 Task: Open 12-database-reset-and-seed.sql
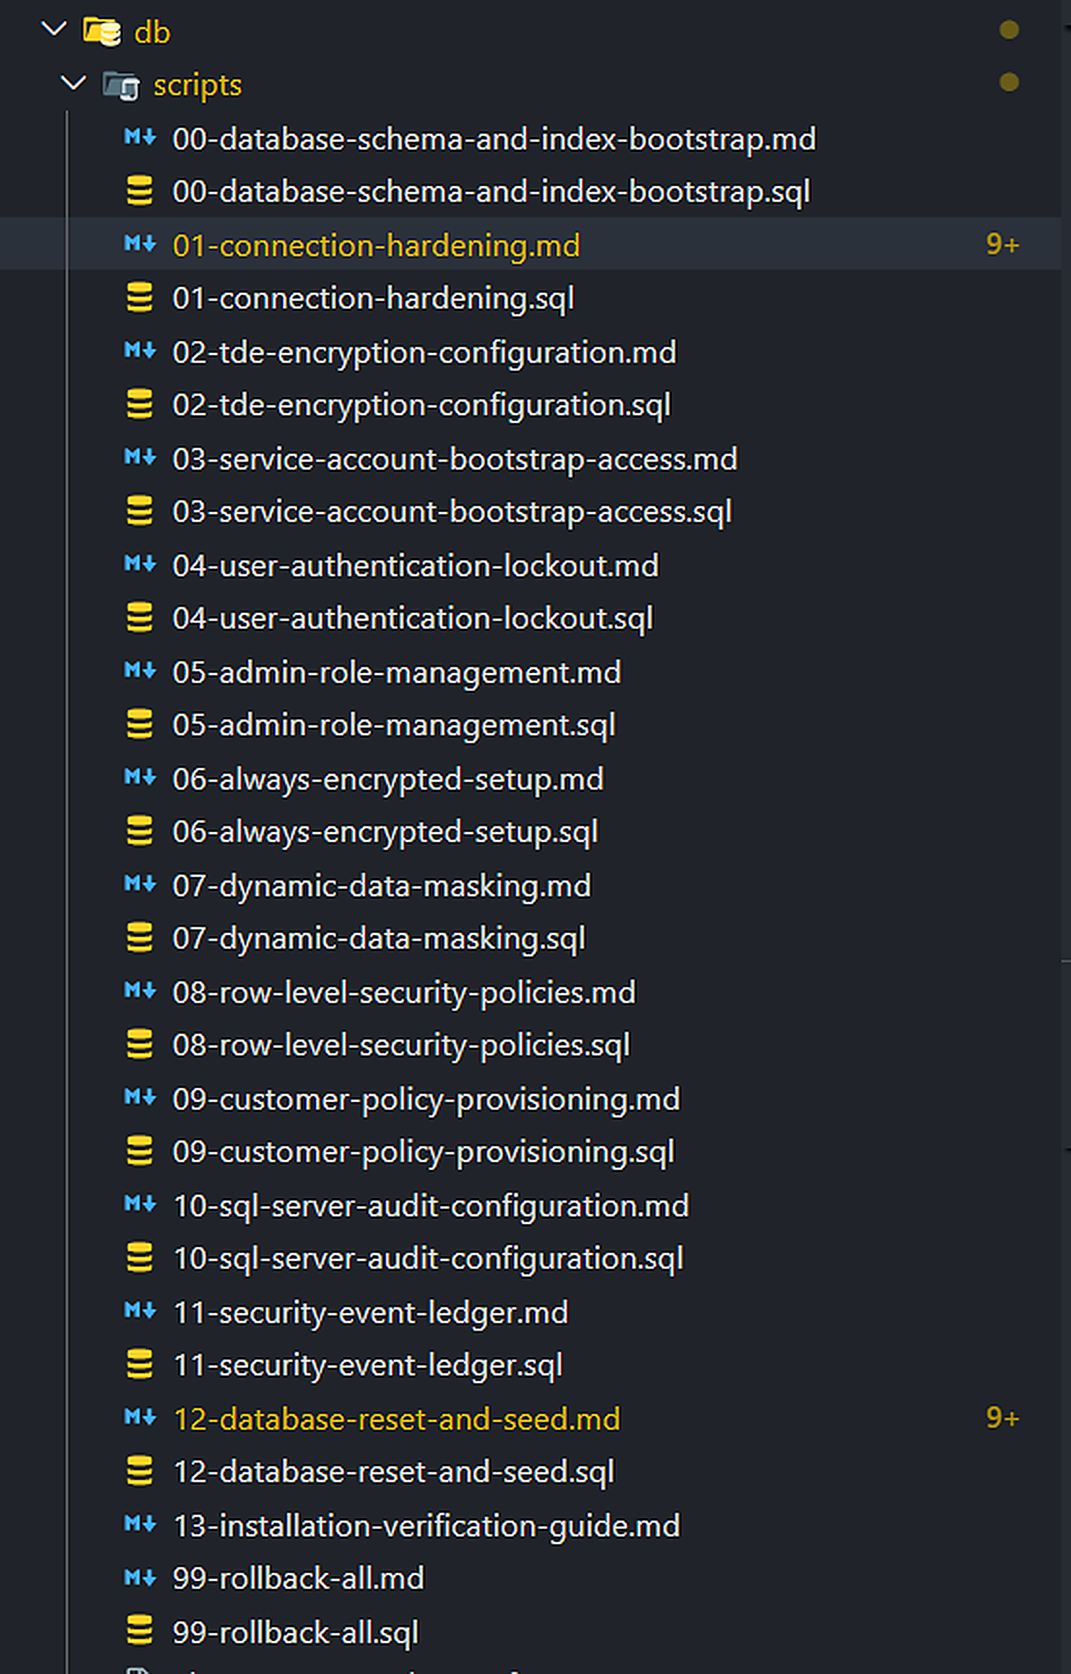pos(394,1473)
